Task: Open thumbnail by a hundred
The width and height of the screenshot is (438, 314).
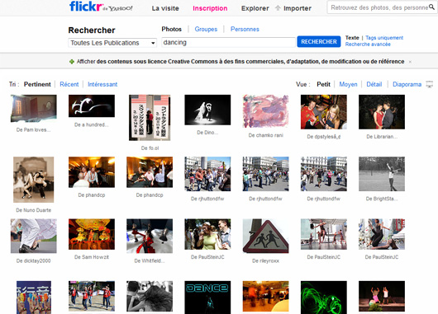Action: 92,105
